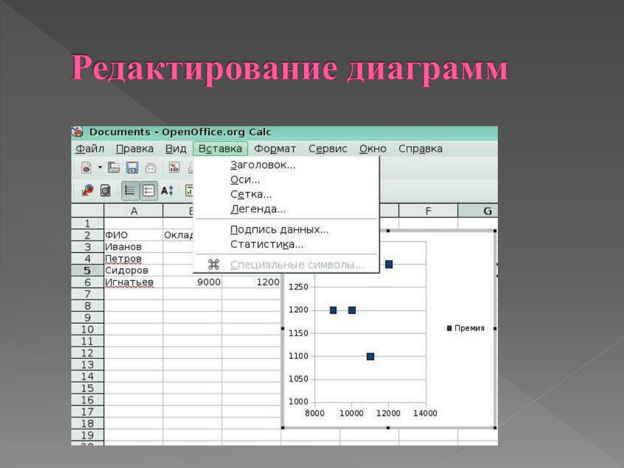Screen dimensions: 624x468
Task: Click the chart type icon
Action: (87, 191)
